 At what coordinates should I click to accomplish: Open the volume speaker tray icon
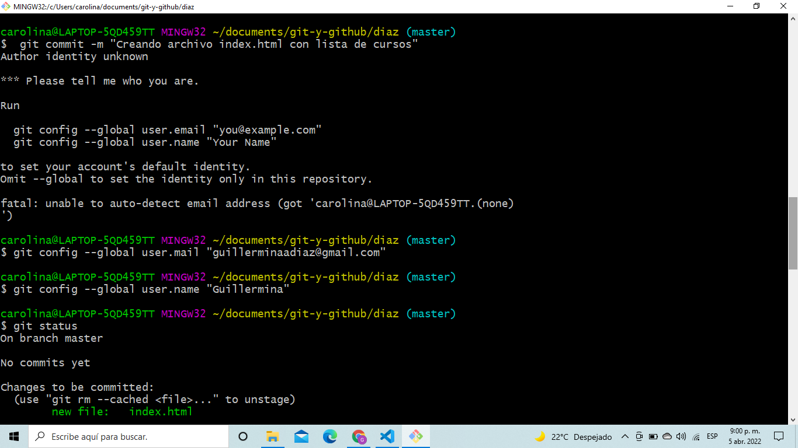point(681,436)
